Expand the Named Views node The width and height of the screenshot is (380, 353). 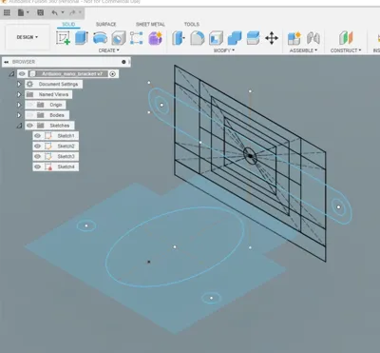19,94
